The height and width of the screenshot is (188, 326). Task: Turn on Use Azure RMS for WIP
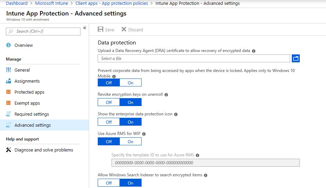tap(131, 142)
